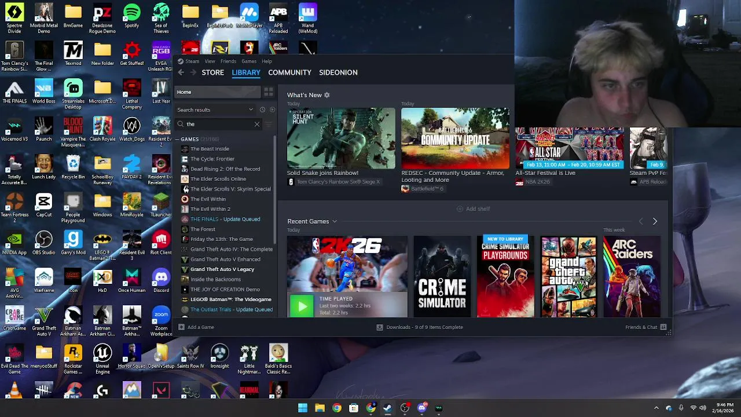The height and width of the screenshot is (417, 741).
Task: Open the View menu
Action: 210,61
